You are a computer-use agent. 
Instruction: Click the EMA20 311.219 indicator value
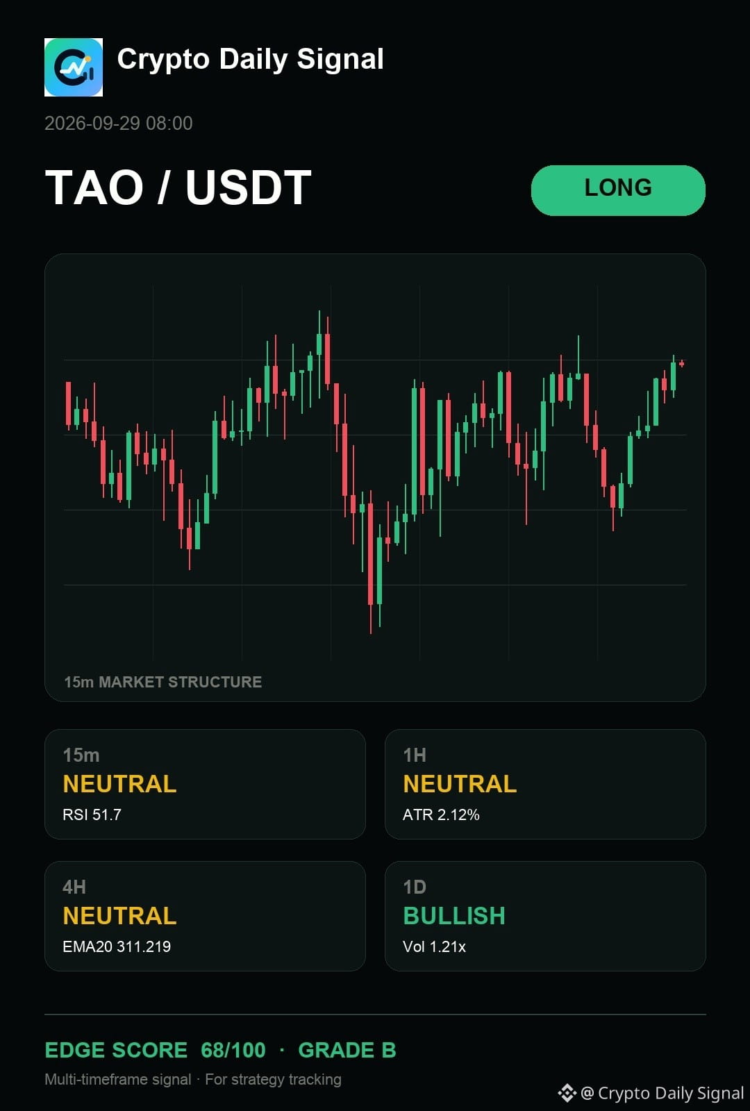[117, 946]
